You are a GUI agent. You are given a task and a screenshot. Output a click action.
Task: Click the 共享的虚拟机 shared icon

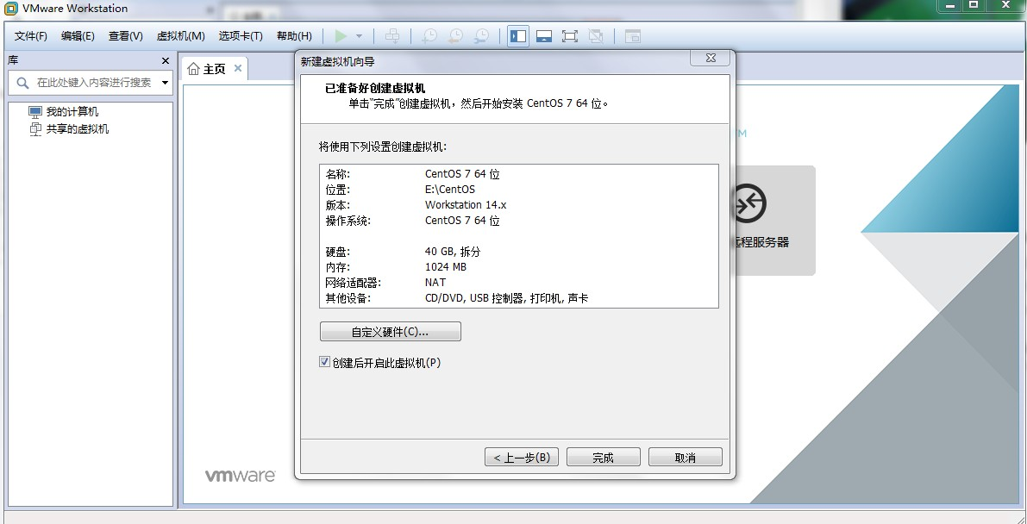[x=35, y=129]
